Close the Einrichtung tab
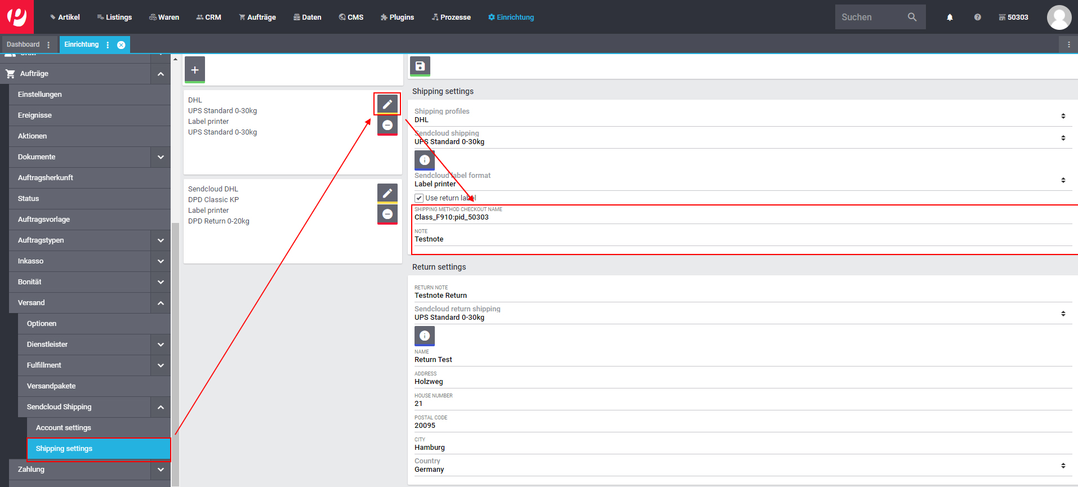 (x=121, y=45)
